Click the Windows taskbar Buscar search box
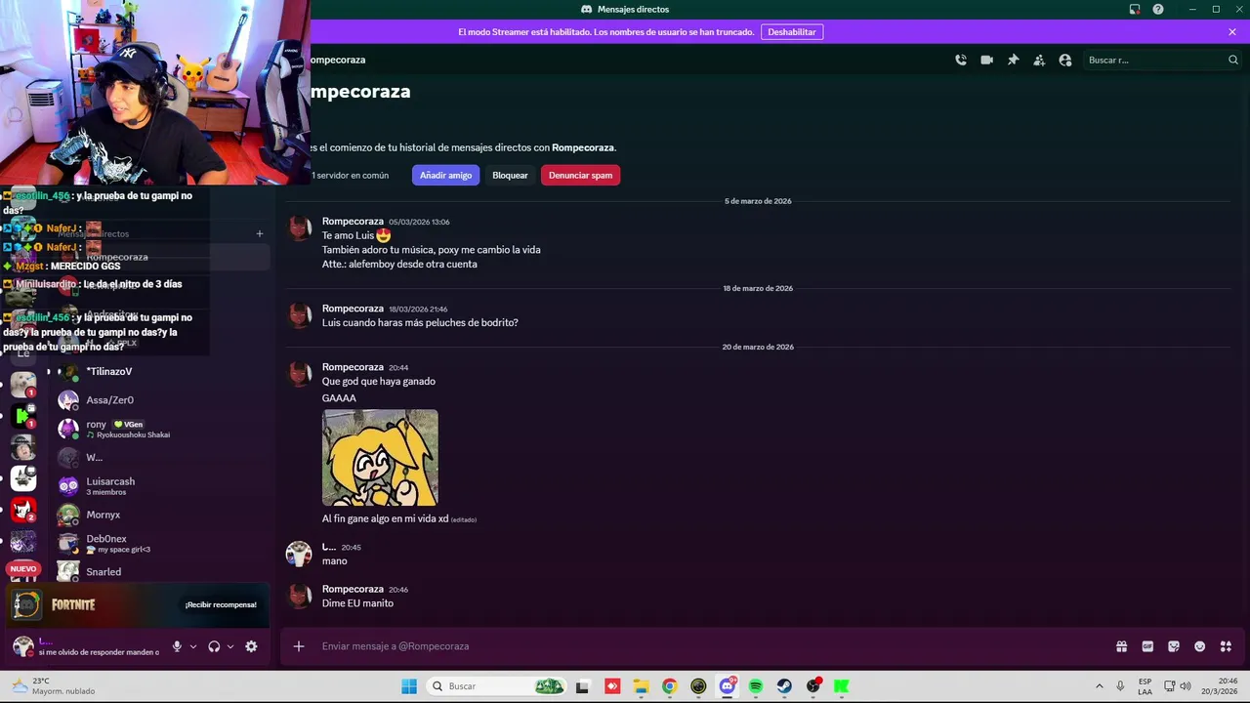Screen dimensions: 1250x703 [498, 686]
